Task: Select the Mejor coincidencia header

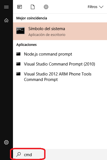Action: (x=32, y=18)
